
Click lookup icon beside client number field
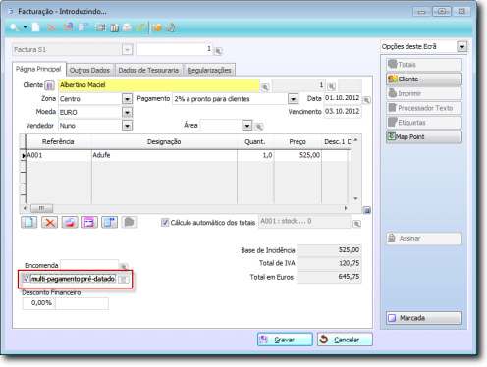332,87
